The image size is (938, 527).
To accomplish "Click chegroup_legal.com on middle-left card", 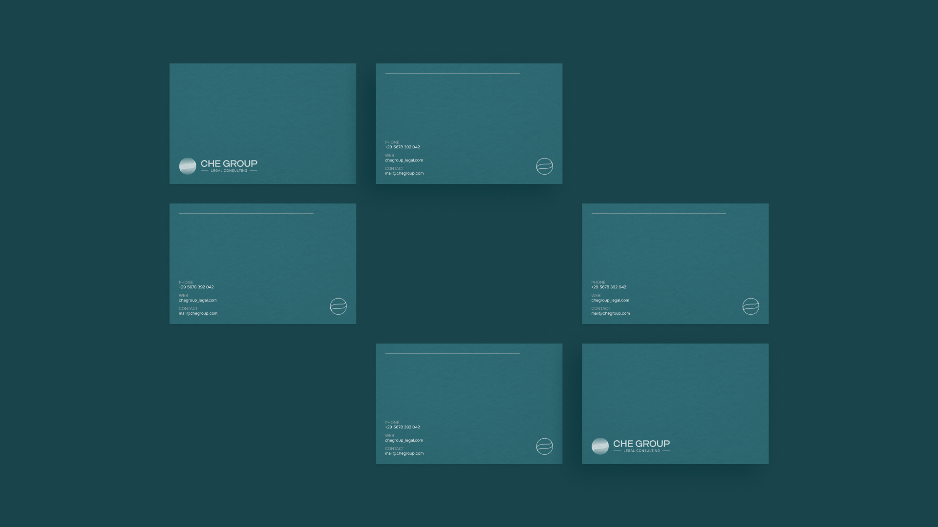I will pyautogui.click(x=198, y=300).
